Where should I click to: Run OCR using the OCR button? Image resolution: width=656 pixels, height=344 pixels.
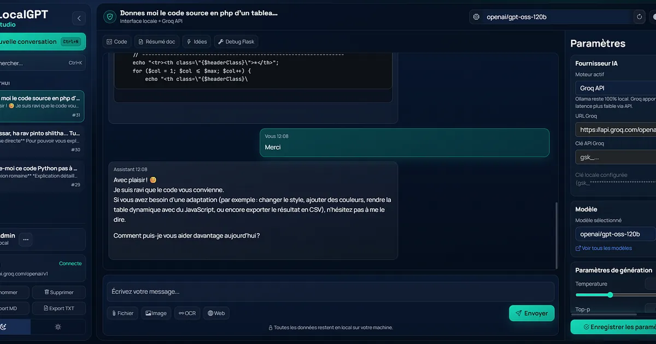point(187,313)
